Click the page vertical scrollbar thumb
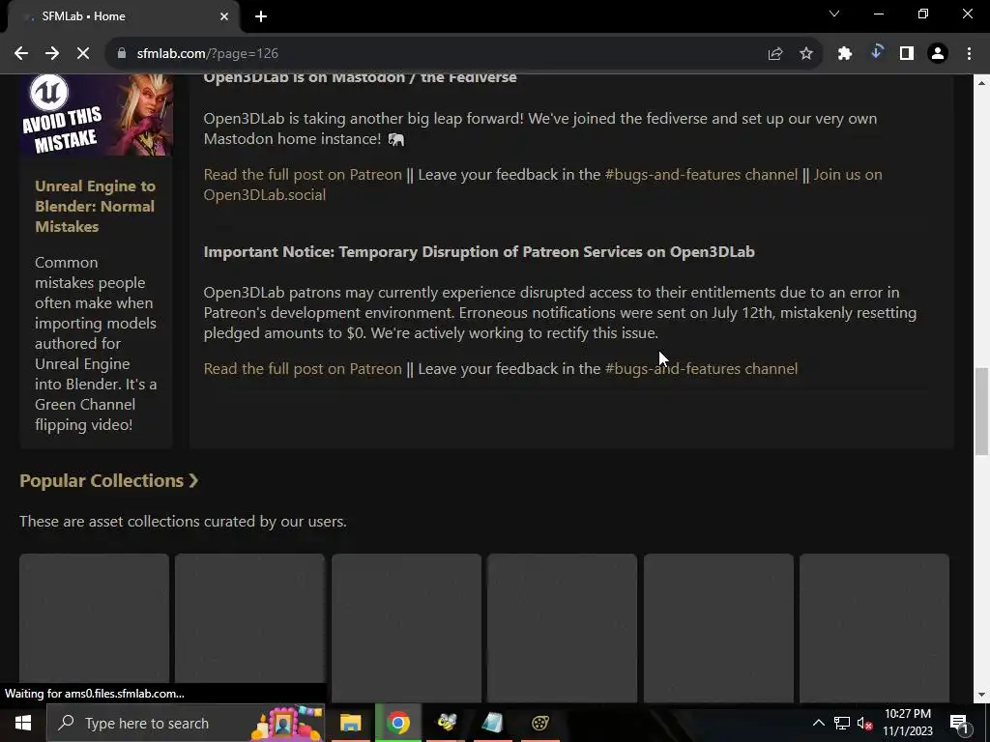 (x=982, y=411)
